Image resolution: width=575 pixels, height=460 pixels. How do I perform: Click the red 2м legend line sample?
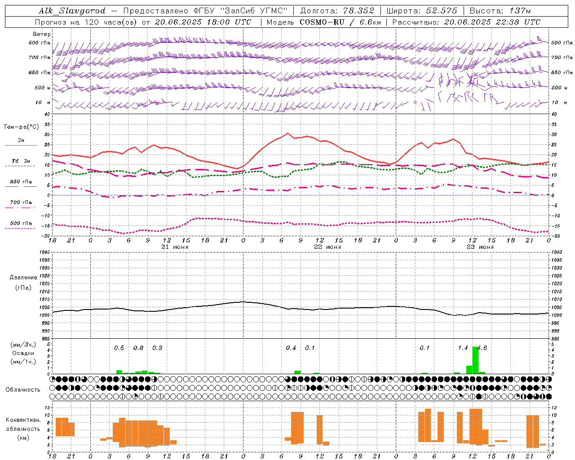coord(21,145)
